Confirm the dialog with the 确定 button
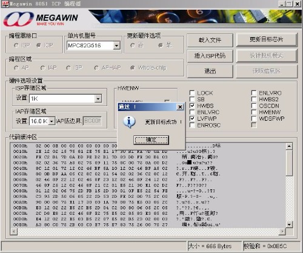This screenshot has width=303, height=253. 151,140
